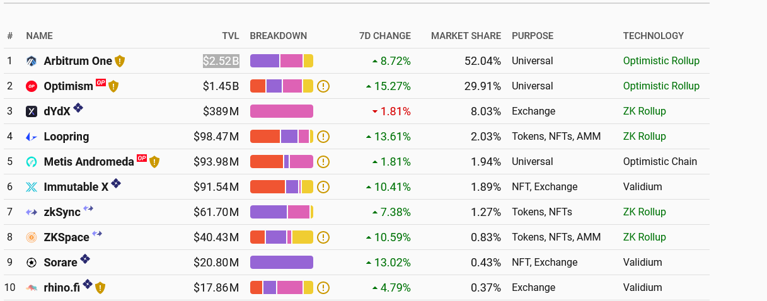The height and width of the screenshot is (301, 767).
Task: Click the Arbitrum One logo icon
Action: coord(32,61)
